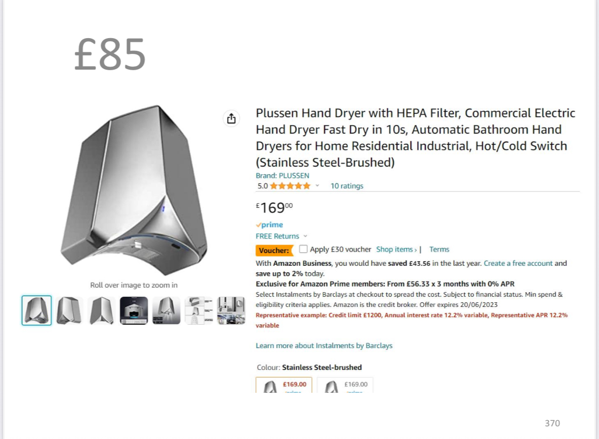Open the 10 ratings link
The width and height of the screenshot is (599, 439).
(347, 186)
